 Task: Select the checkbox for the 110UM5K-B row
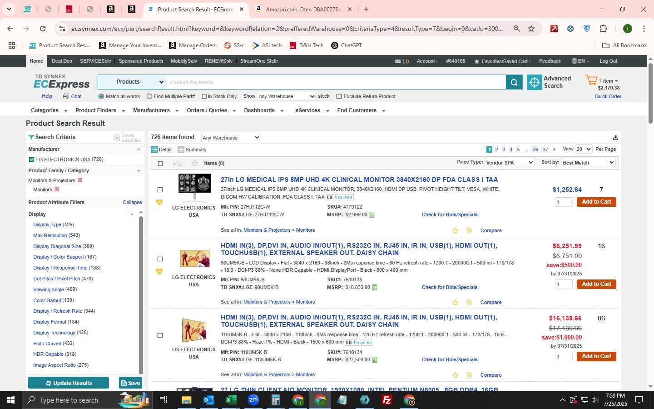click(160, 335)
